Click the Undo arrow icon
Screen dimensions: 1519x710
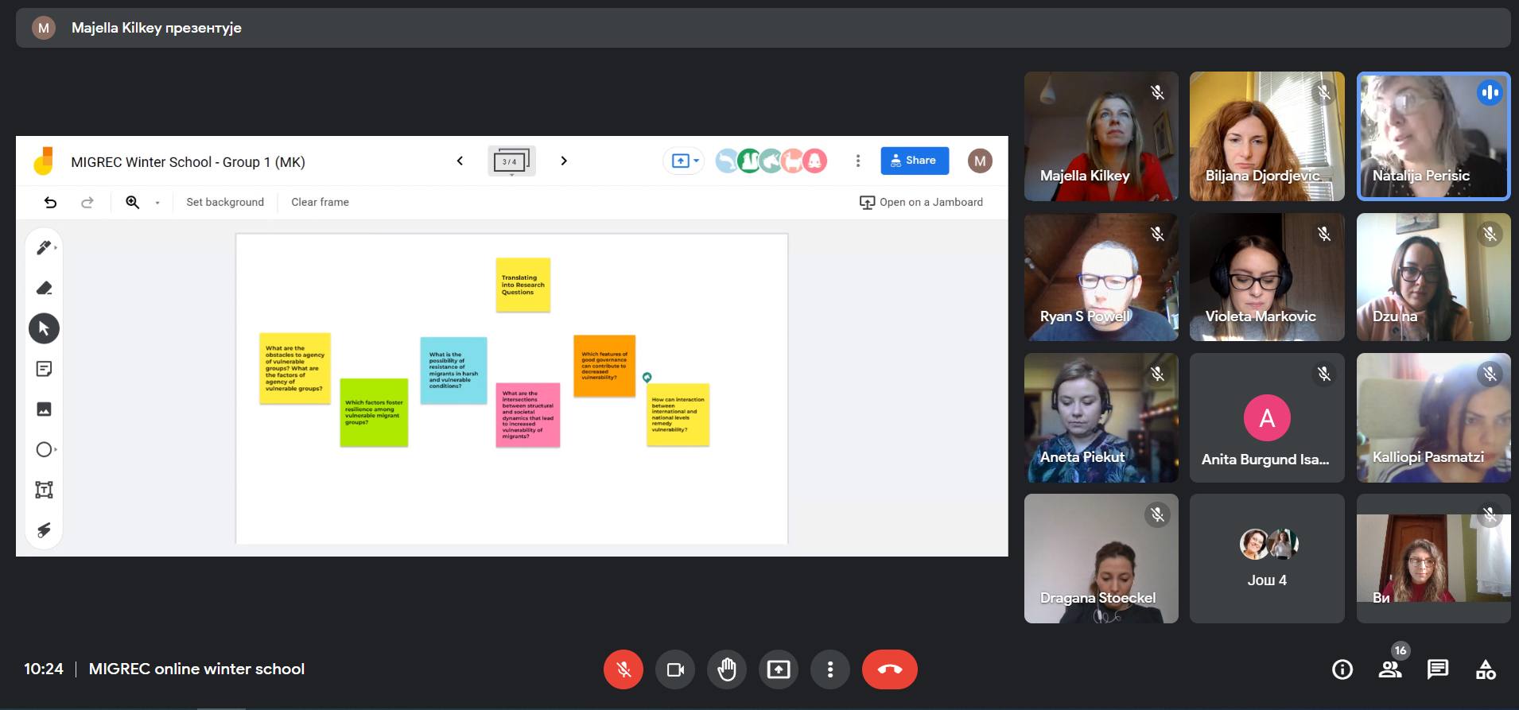coord(50,203)
